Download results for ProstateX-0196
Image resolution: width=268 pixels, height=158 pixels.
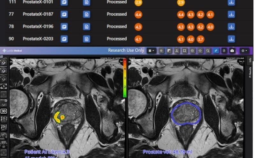coord(231,27)
